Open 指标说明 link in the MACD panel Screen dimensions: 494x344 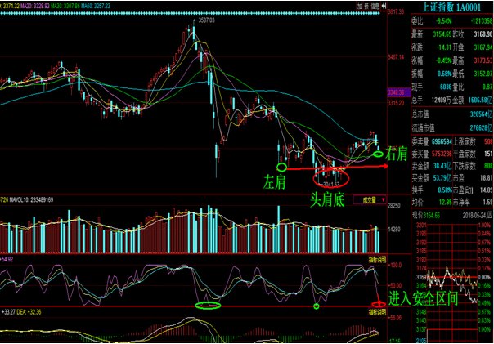click(x=377, y=312)
